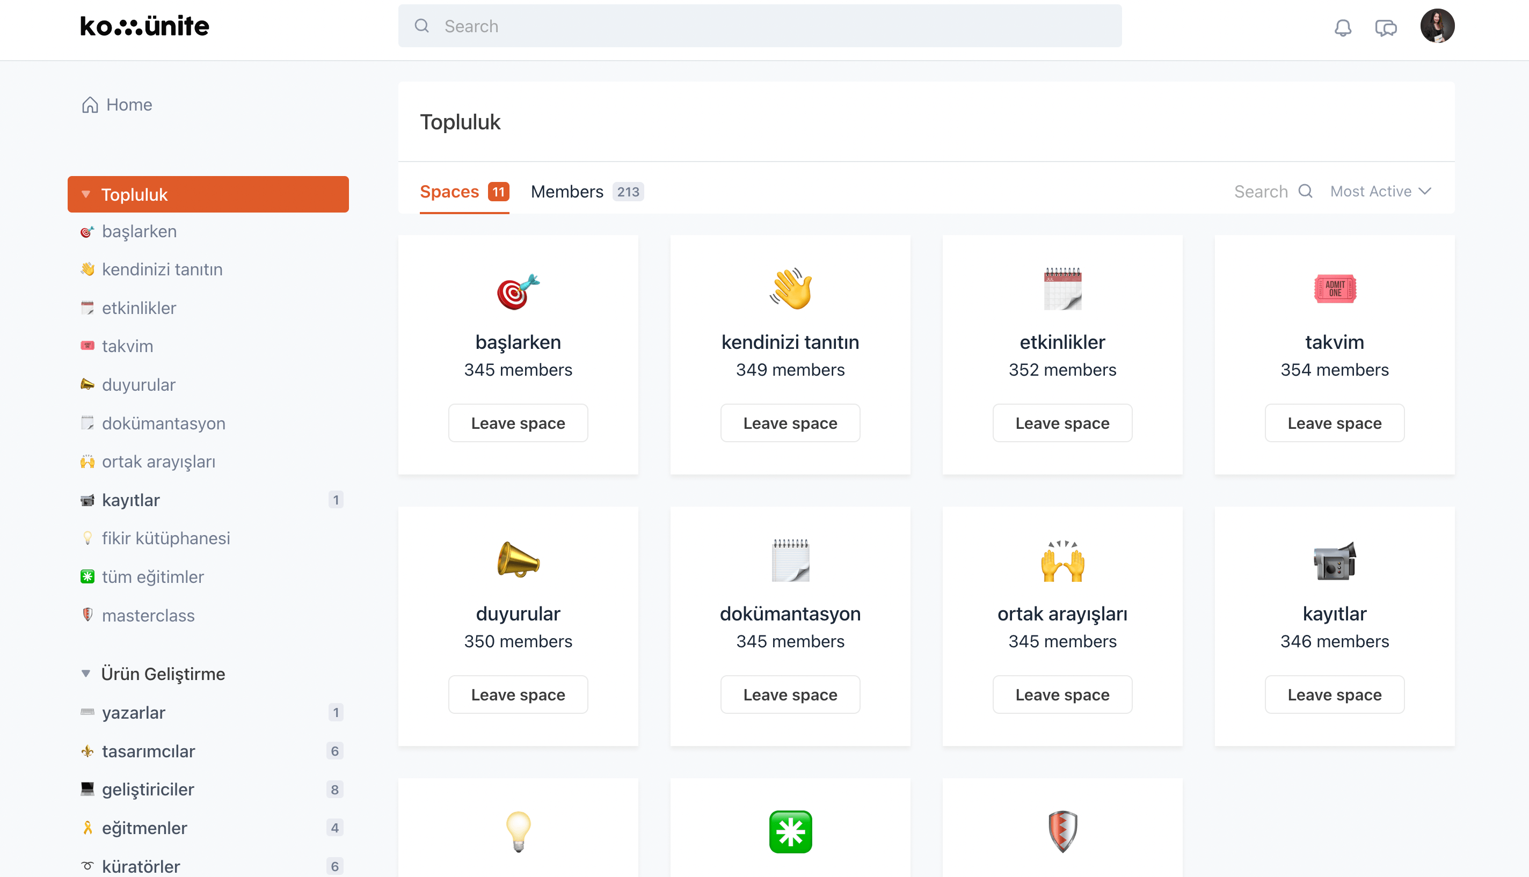This screenshot has width=1529, height=877.
Task: Click the kayıtlar video camera icon card
Action: coord(1334,561)
